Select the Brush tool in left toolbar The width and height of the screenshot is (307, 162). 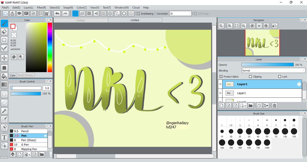(4, 23)
